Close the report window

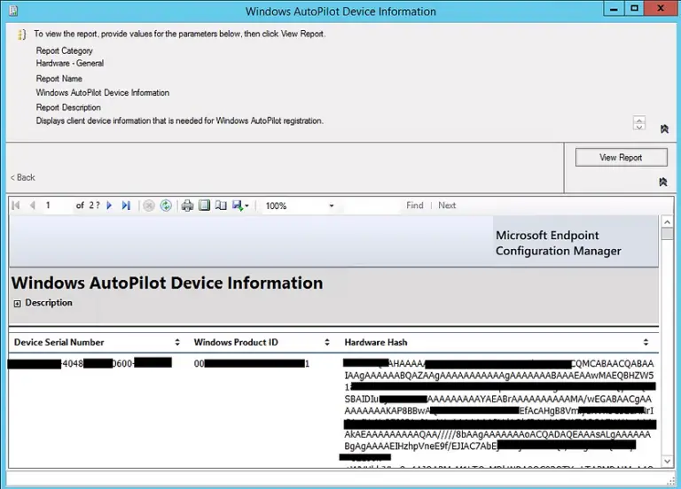661,9
